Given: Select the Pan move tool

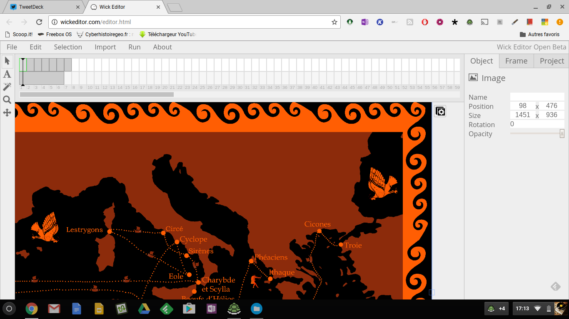Looking at the screenshot, I should click(x=7, y=113).
